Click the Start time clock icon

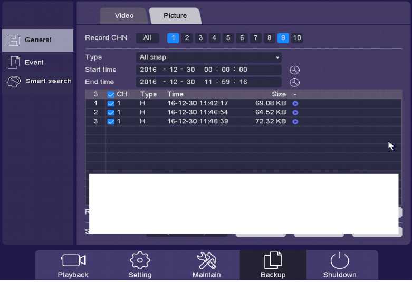pyautogui.click(x=294, y=70)
